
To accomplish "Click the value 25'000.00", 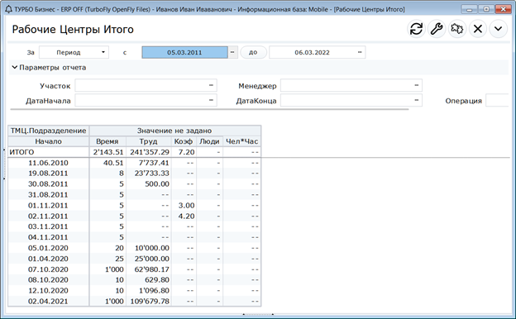I will tap(152, 259).
